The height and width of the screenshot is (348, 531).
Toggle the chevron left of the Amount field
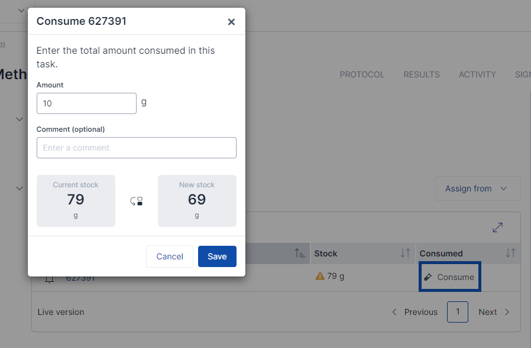coord(20,119)
